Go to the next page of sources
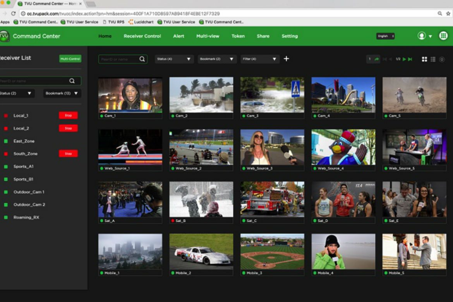This screenshot has width=453, height=302. [404, 59]
